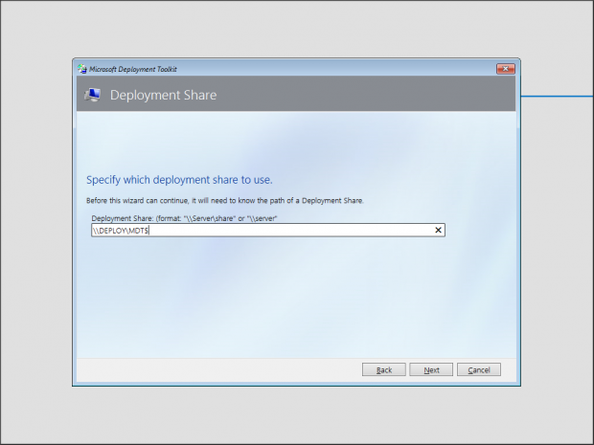
Task: Click the Microsoft Deployment Toolkit title bar icon
Action: [81, 69]
